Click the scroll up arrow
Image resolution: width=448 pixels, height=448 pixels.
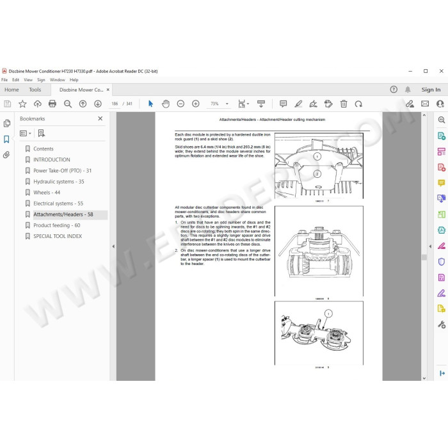424,115
